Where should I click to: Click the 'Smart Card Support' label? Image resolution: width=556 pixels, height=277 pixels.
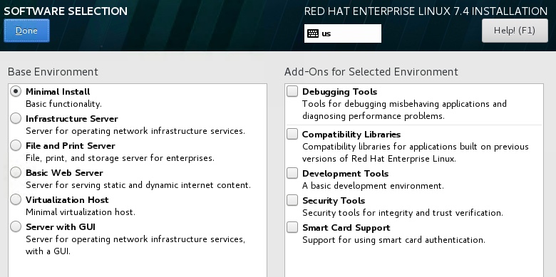(x=346, y=228)
